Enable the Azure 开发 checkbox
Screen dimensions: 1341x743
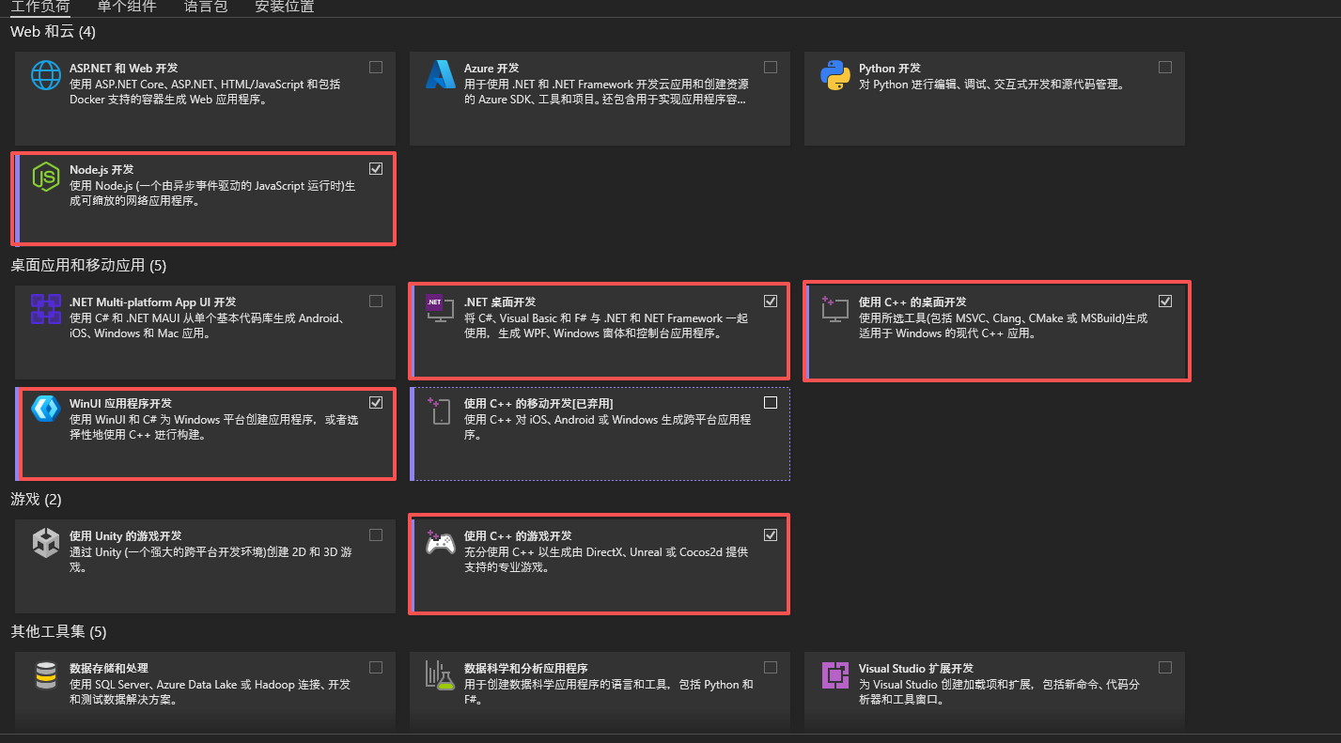771,68
